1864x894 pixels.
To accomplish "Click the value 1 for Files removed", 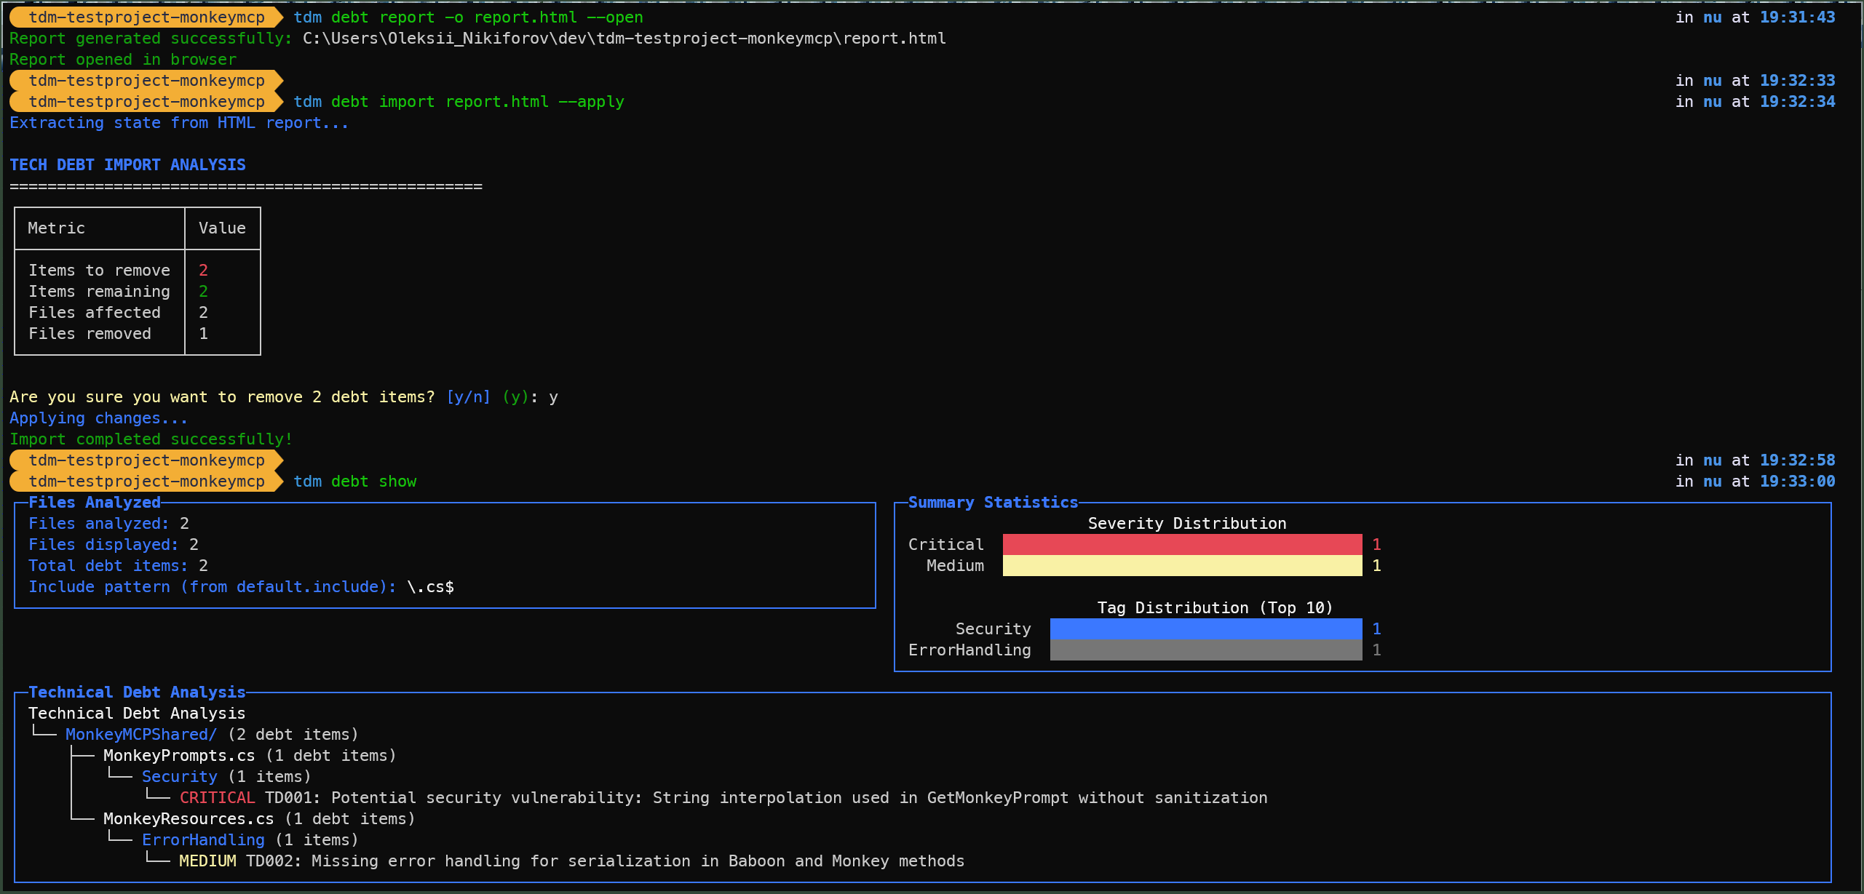I will tap(204, 334).
